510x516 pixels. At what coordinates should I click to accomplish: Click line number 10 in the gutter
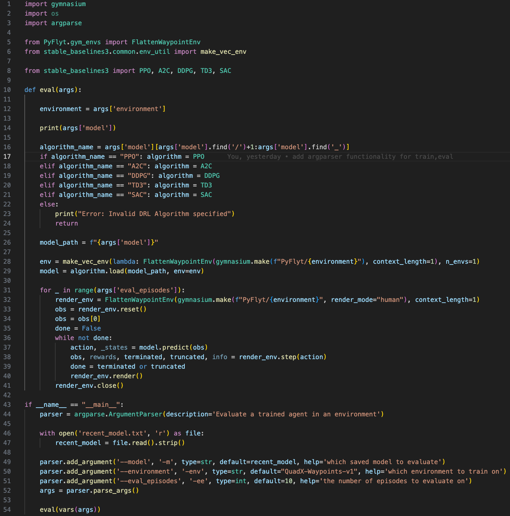[7, 90]
